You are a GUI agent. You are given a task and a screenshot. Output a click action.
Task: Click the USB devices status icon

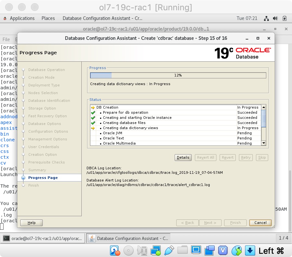[x=169, y=250]
